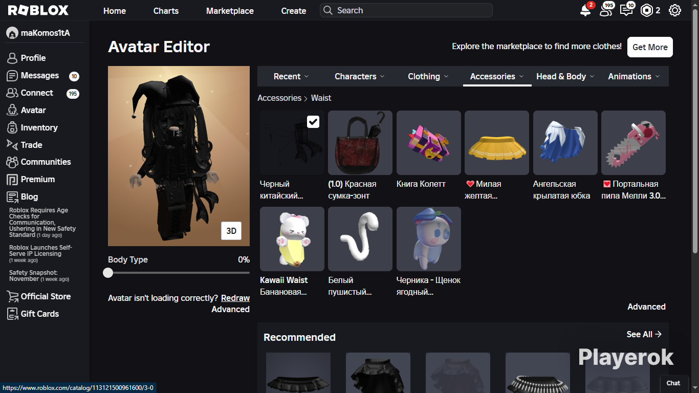Screen dimensions: 699x393
Task: Expand the Characters dropdown tab
Action: click(x=359, y=76)
